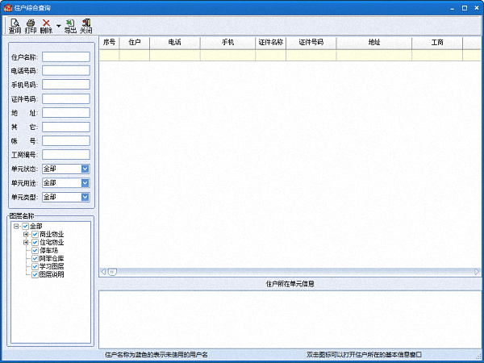Click the 导出 (Export) toolbar icon
The height and width of the screenshot is (363, 484).
click(x=70, y=26)
